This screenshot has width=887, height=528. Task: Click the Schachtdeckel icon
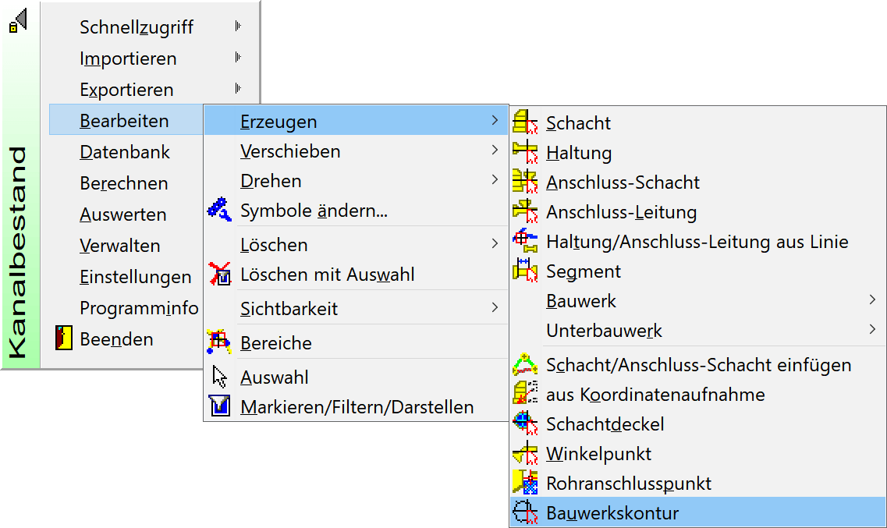(x=526, y=424)
